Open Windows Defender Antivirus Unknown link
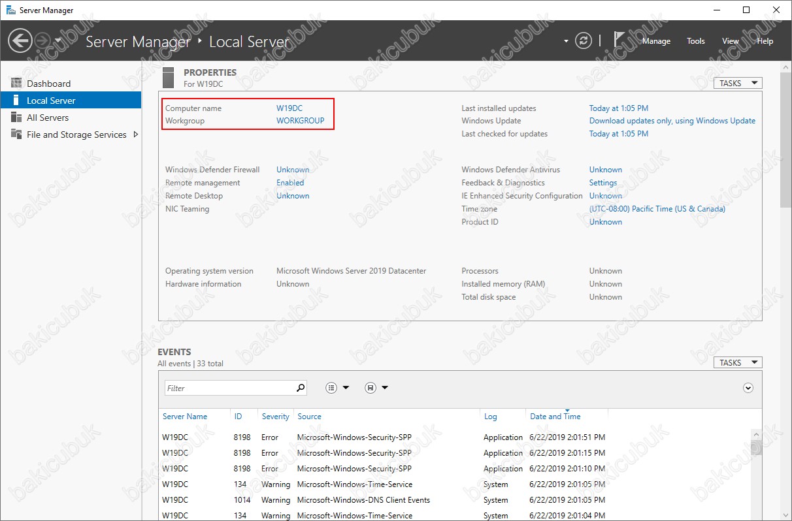Image resolution: width=792 pixels, height=521 pixels. point(606,170)
